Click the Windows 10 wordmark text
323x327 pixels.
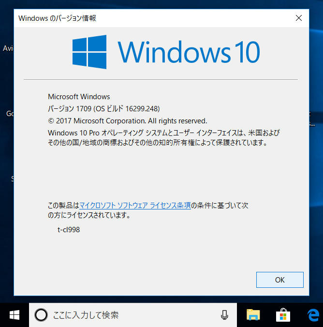click(x=189, y=52)
